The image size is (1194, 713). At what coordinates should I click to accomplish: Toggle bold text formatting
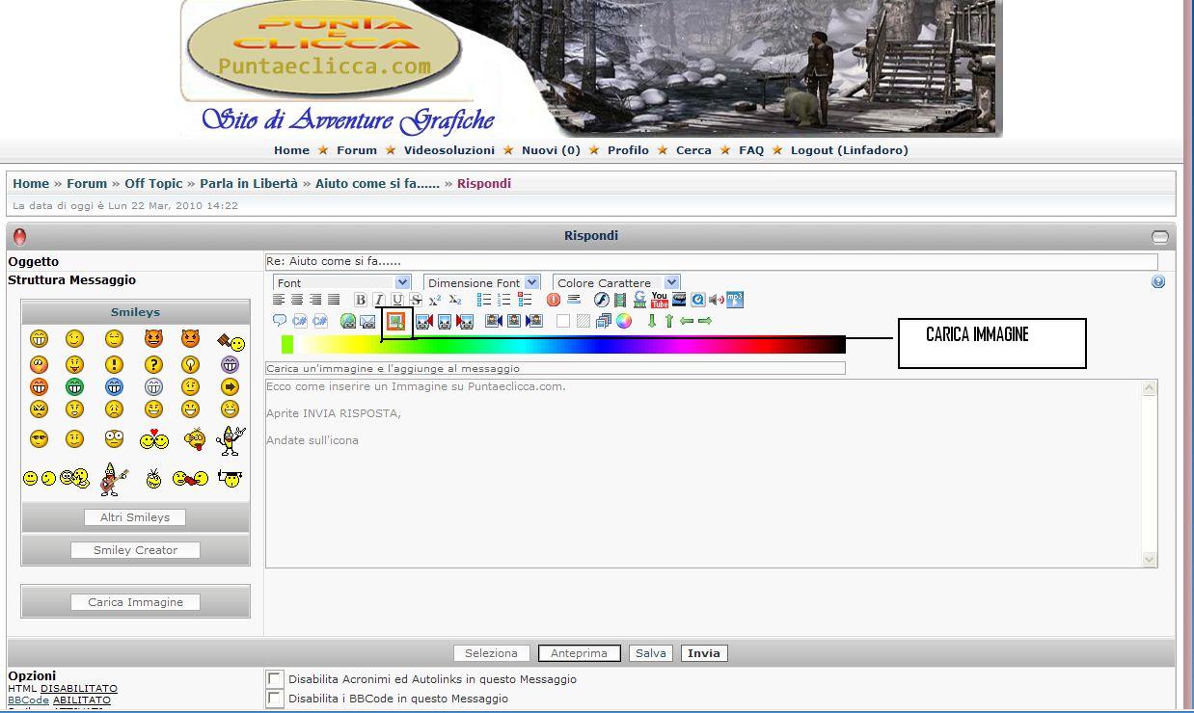[x=360, y=300]
